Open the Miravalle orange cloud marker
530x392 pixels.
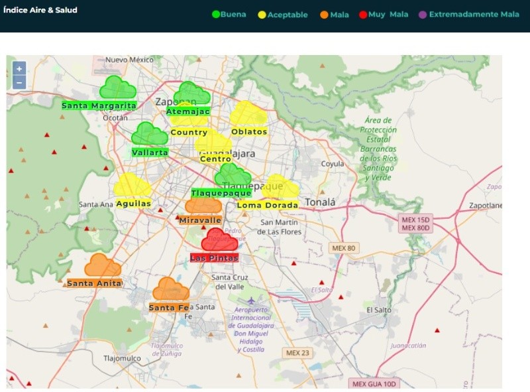coord(203,206)
